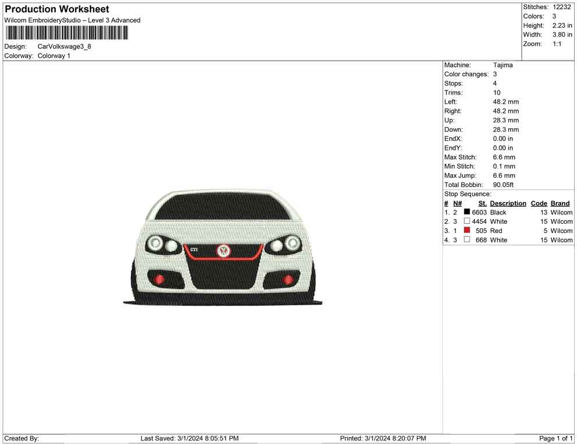The width and height of the screenshot is (577, 444).
Task: Click the Height value 2.23 in
Action: coord(562,26)
